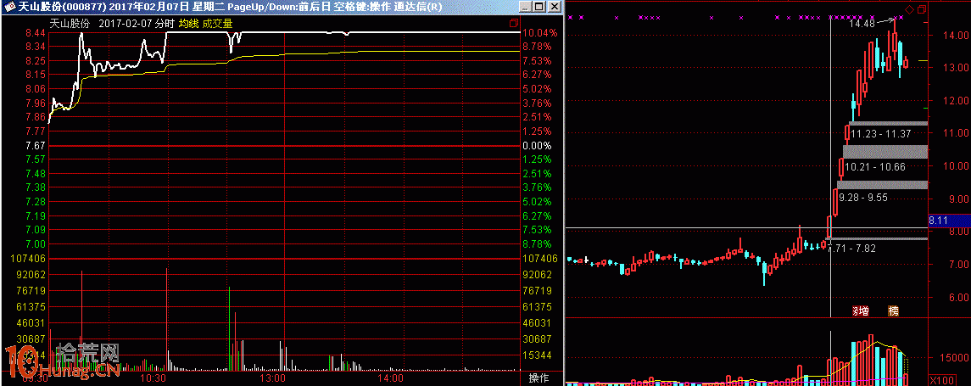Click the 10.04% percent label
Screen dimensions: 971x386
coord(540,33)
